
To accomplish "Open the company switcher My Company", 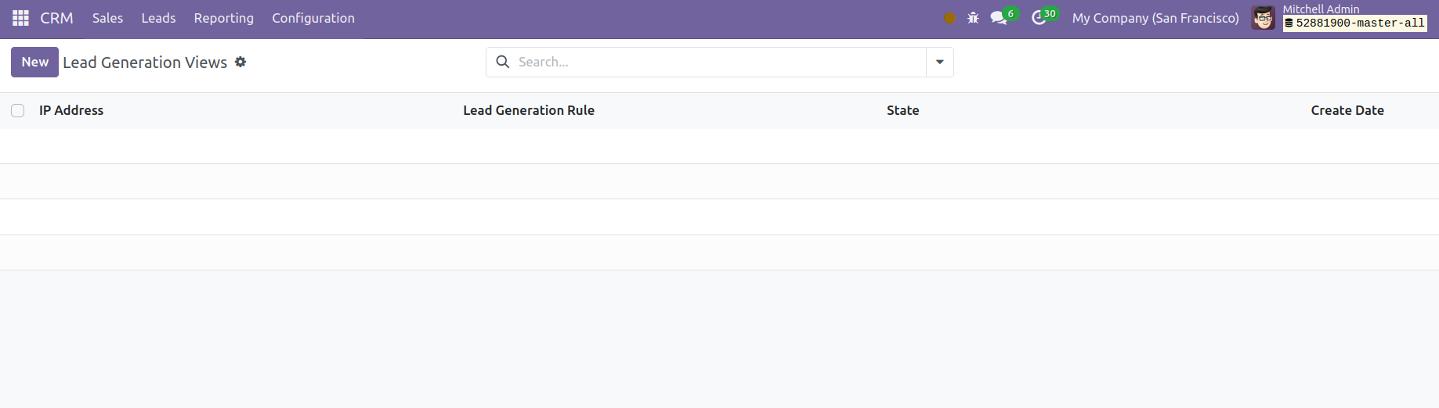I will pos(1155,18).
